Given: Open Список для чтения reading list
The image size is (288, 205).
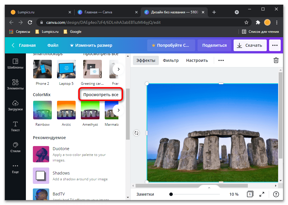Looking at the screenshot, I should click(260, 32).
